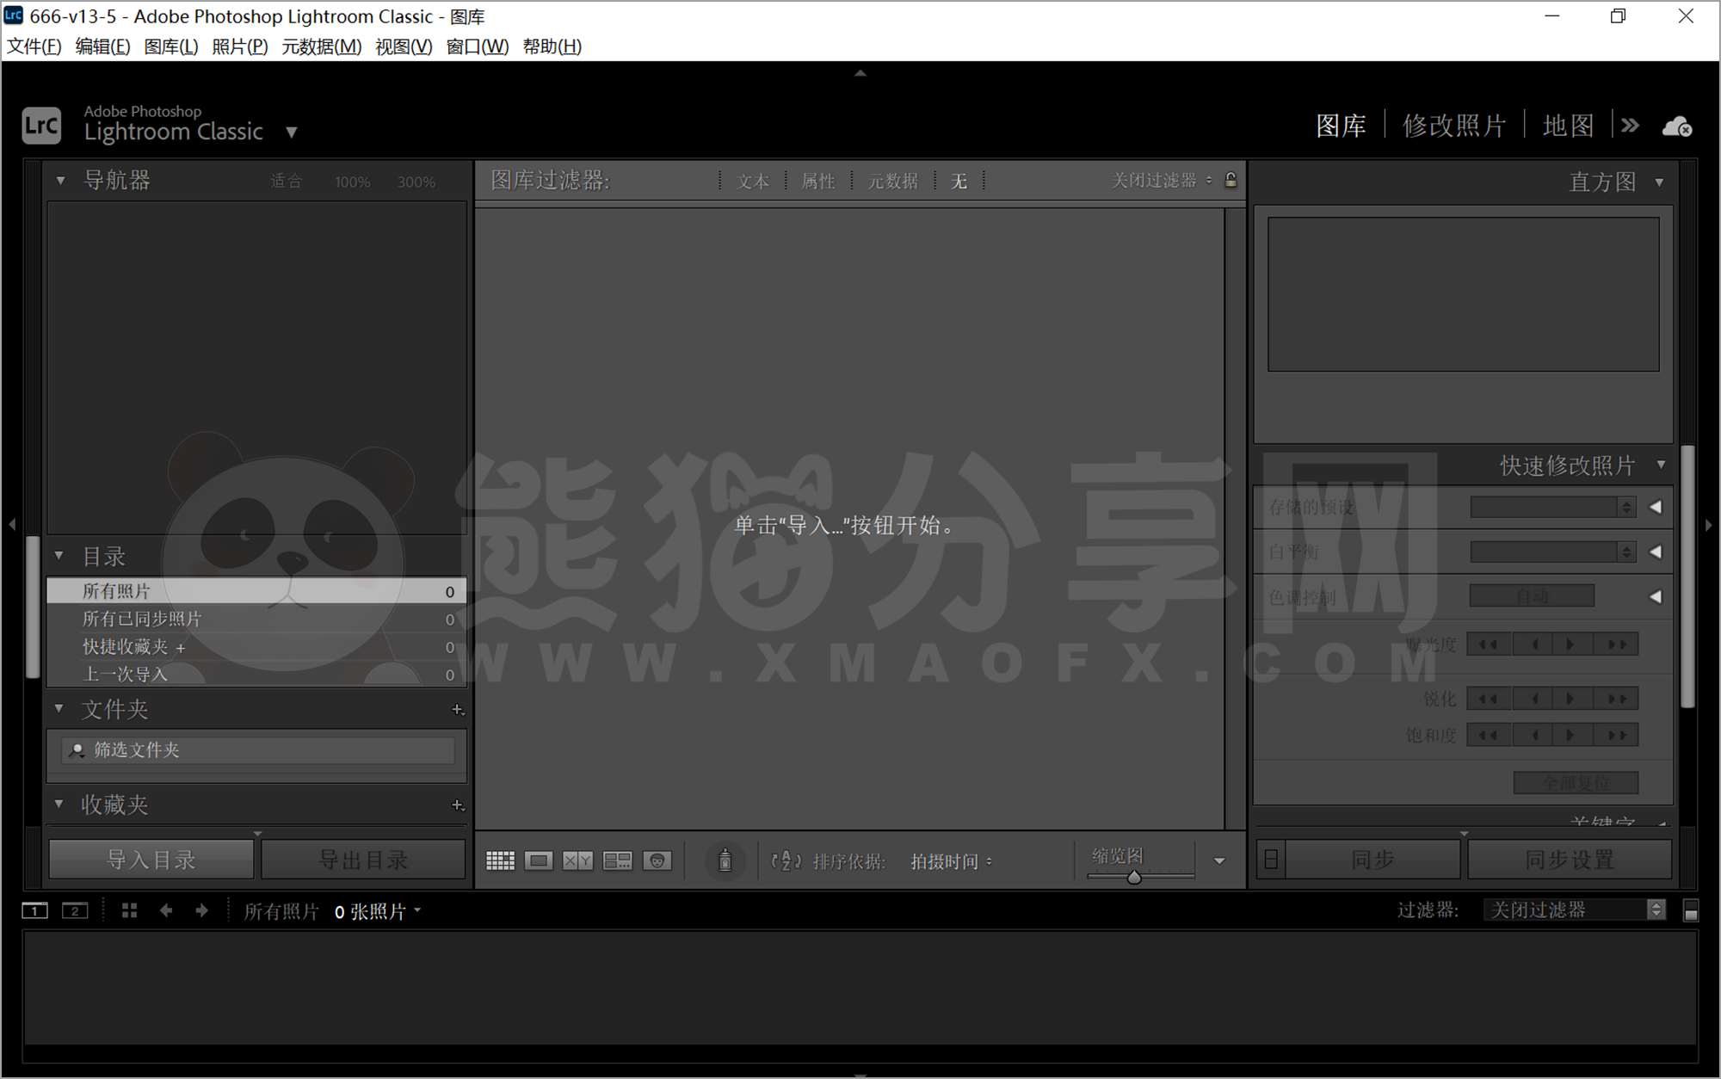The image size is (1721, 1079).
Task: Collapse the 导航器 panel disclosure triangle
Action: point(59,181)
